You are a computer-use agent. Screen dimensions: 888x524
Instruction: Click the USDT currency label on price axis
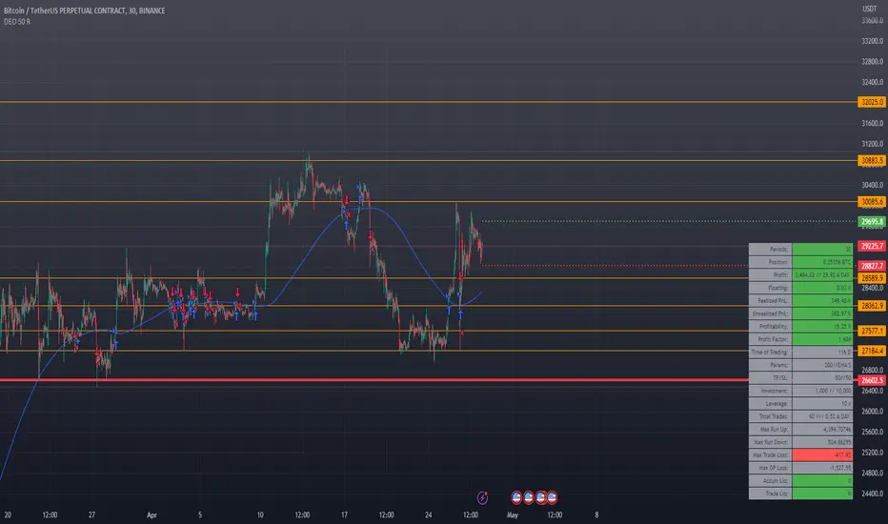tap(869, 9)
